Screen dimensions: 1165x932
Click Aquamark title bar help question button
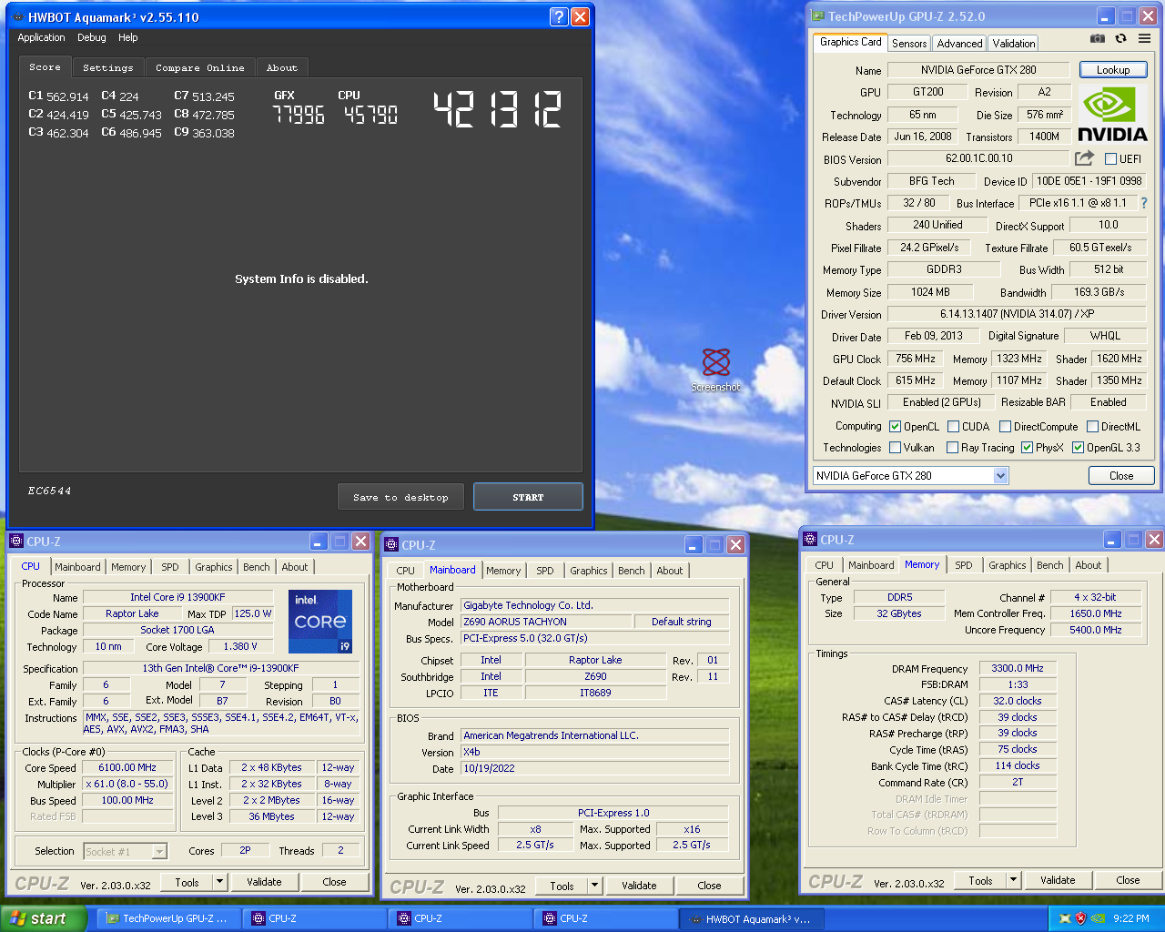(560, 16)
